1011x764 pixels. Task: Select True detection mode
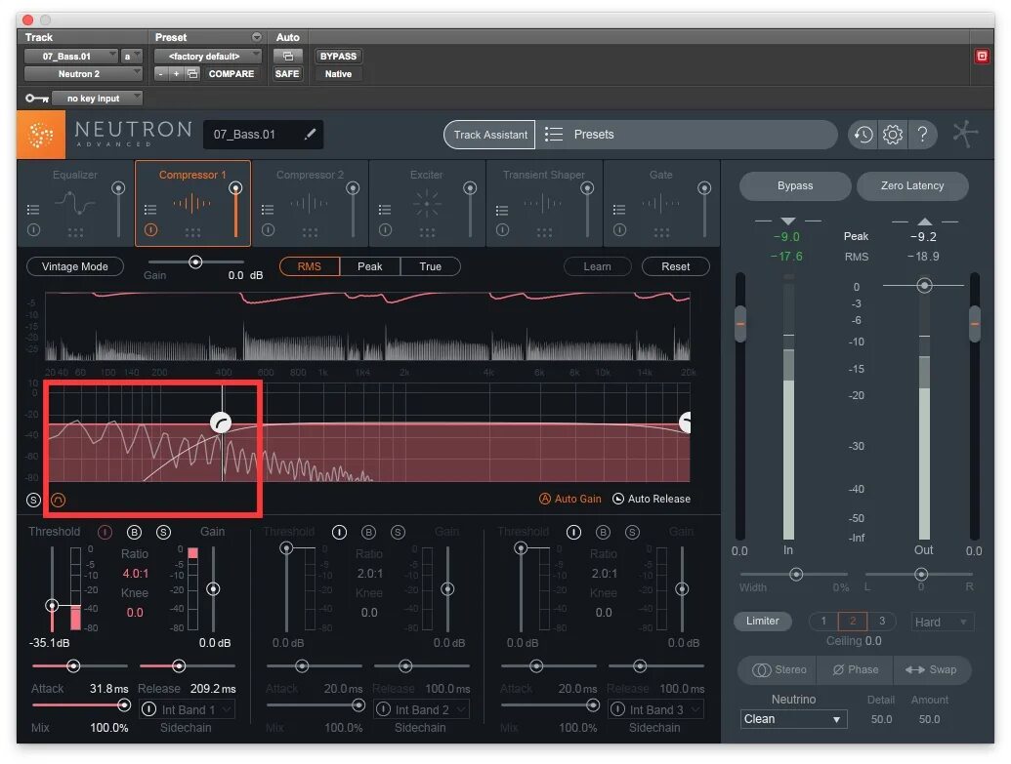[x=430, y=266]
